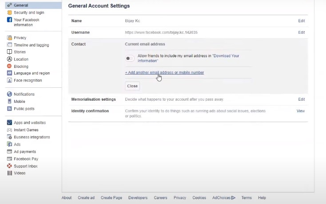Image resolution: width=326 pixels, height=204 pixels.
Task: Click the Timeline and tagging icon
Action: [x=10, y=45]
